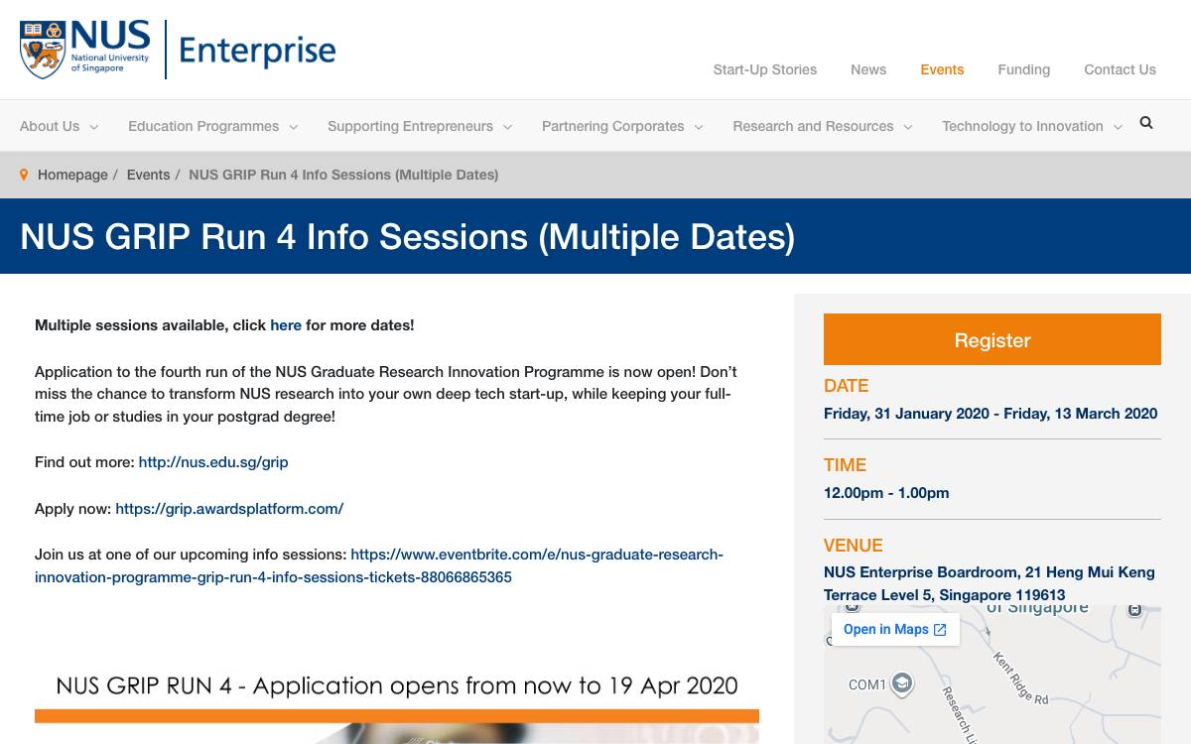Click the current page breadcrumb text
Viewport: 1191px width, 744px height.
click(343, 175)
